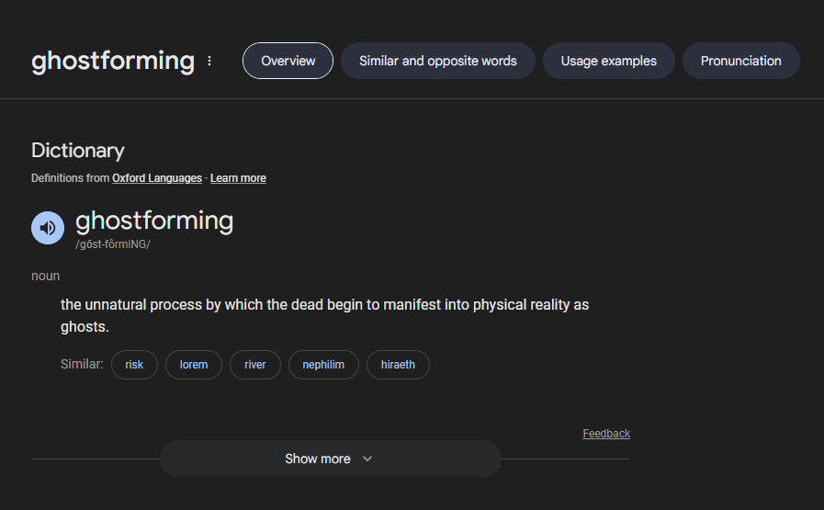This screenshot has height=510, width=824.
Task: Play the ghostforming audio pronunciation
Action: point(48,228)
